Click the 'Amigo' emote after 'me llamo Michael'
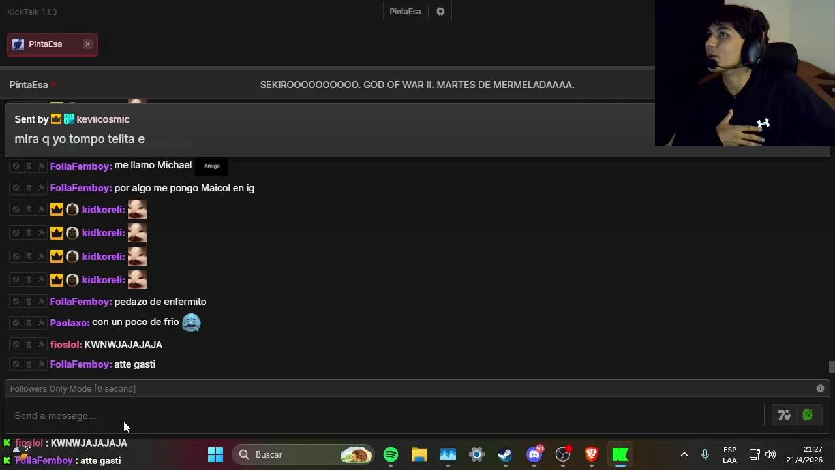Viewport: 835px width, 470px height. (x=212, y=166)
